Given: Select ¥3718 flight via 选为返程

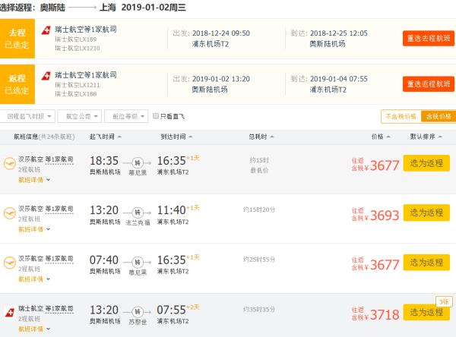Looking at the screenshot, I should [x=426, y=312].
